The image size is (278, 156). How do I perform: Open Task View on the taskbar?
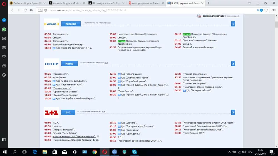(24, 152)
